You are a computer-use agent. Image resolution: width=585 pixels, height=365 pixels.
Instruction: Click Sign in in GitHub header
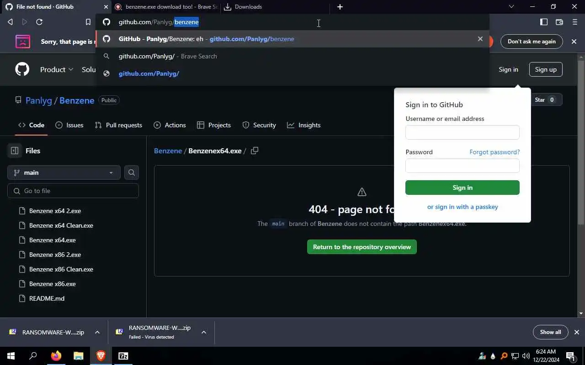(508, 69)
